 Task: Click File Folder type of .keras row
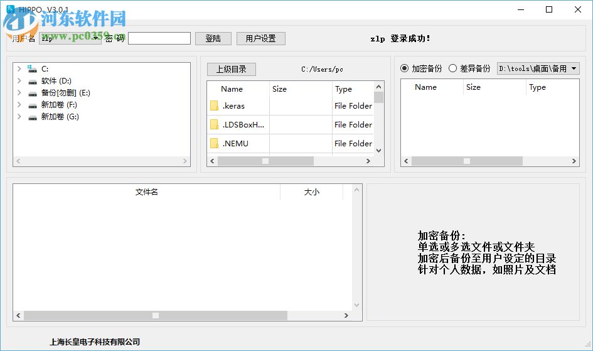point(353,106)
